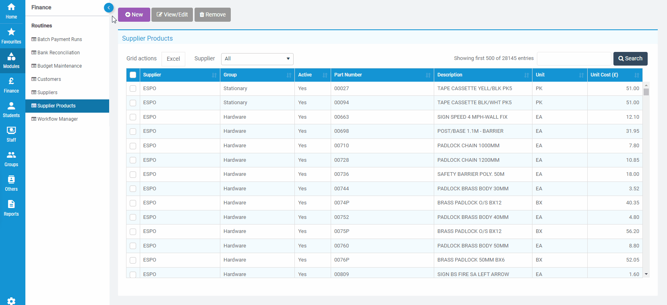Click part number 0074P cell
667x305 pixels.
(x=382, y=203)
